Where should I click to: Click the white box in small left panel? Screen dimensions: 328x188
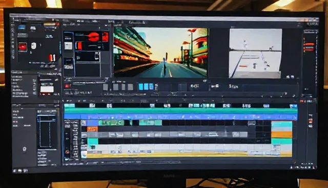coord(47,89)
